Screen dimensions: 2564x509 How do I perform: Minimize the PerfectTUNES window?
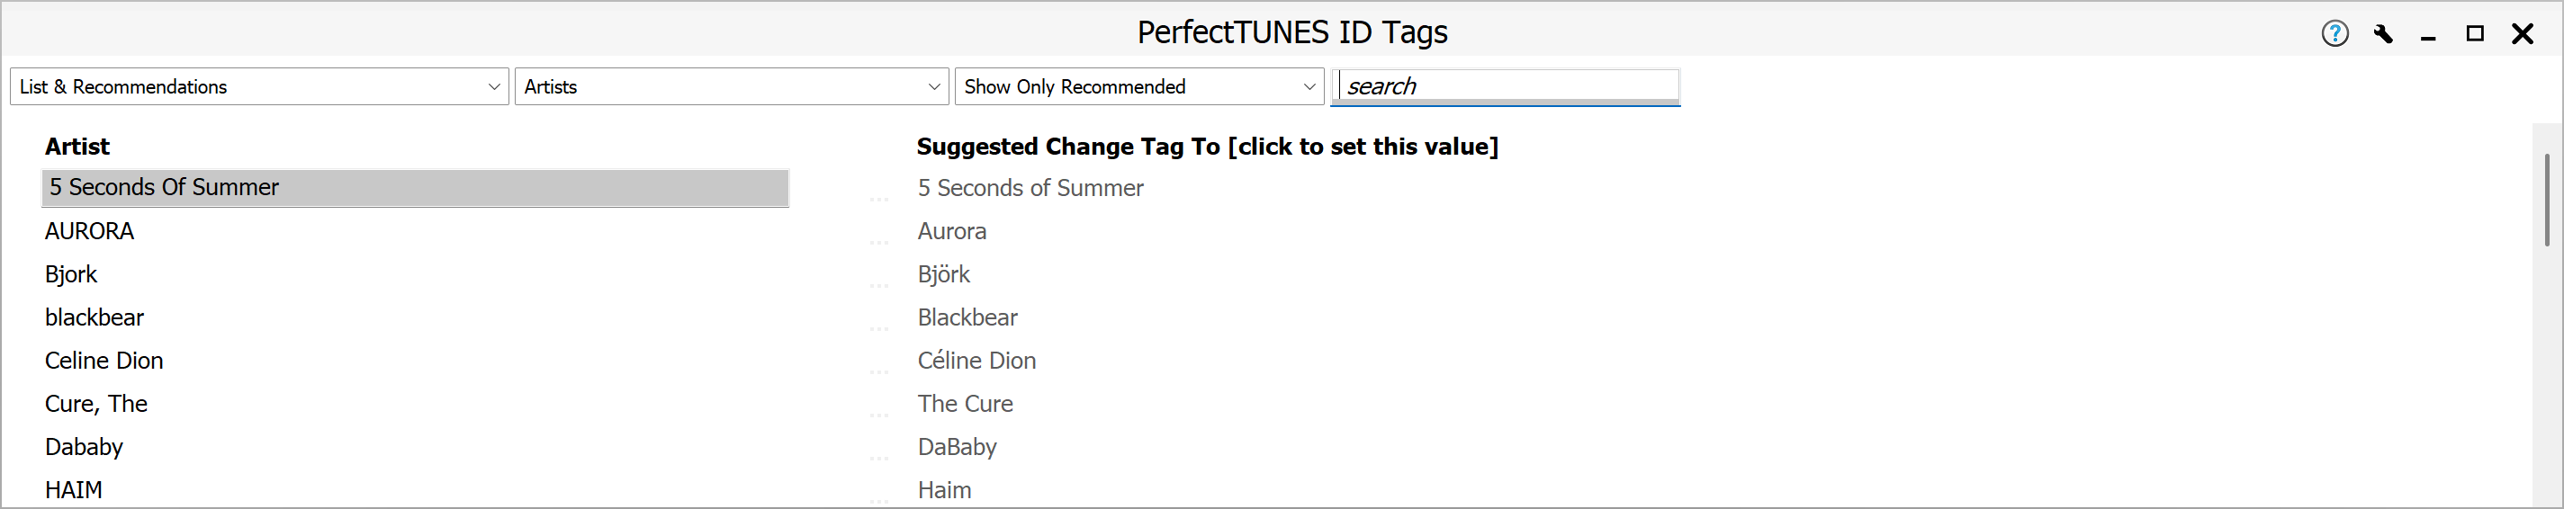(x=2429, y=36)
